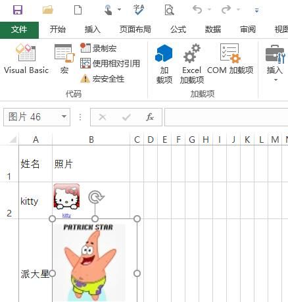The width and height of the screenshot is (288, 302).
Task: Open COM 加载项 dialog
Action: point(230,59)
